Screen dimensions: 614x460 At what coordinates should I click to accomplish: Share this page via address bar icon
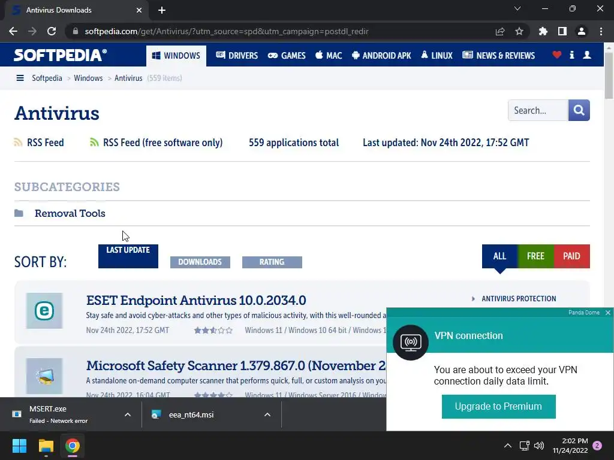pyautogui.click(x=500, y=31)
